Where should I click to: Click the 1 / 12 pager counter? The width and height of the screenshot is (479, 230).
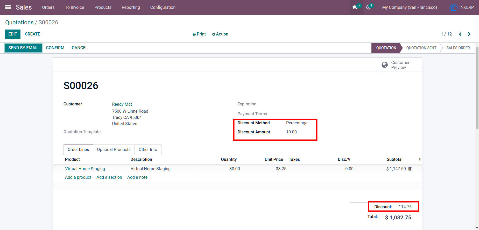coord(446,34)
